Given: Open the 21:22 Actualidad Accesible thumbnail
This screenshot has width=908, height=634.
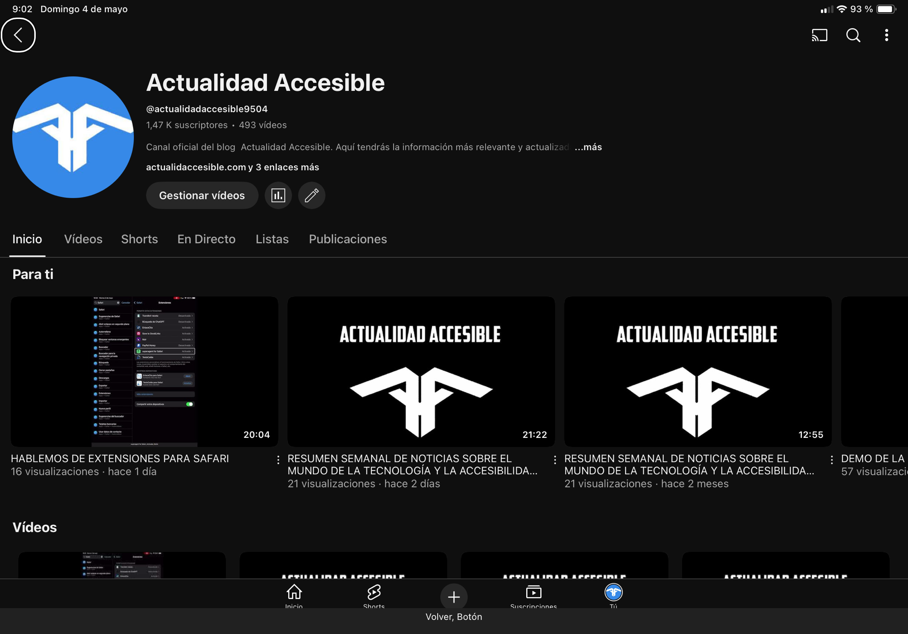Looking at the screenshot, I should [x=421, y=372].
